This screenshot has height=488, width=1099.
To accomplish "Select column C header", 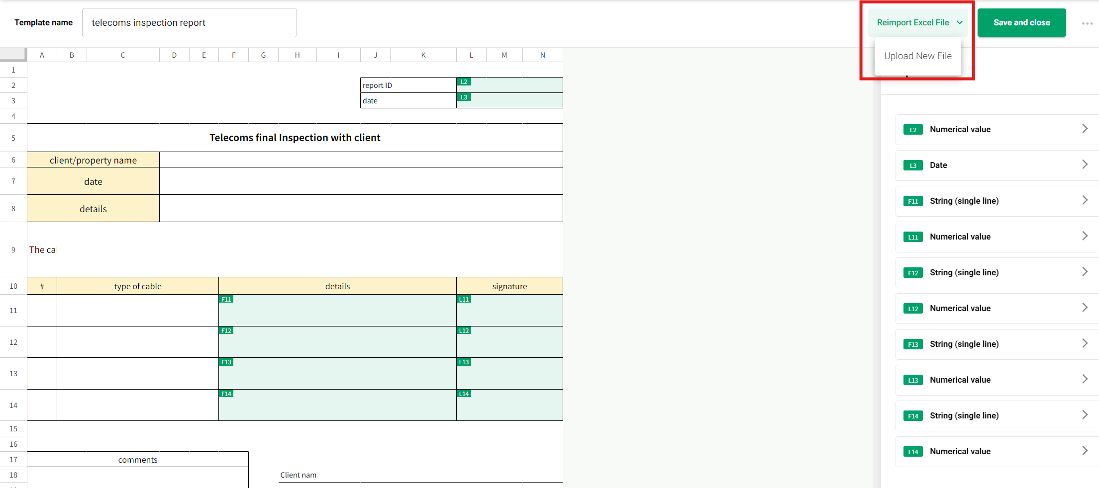I will click(123, 55).
